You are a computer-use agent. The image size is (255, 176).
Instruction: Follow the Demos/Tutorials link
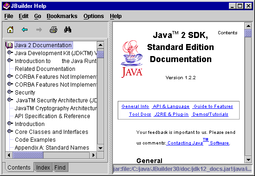click(210, 114)
